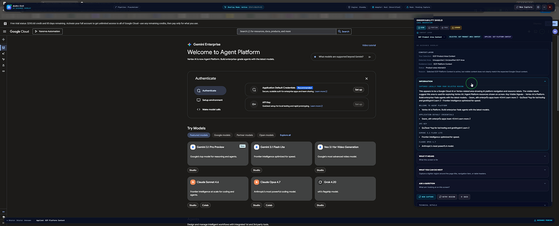Switch shield mode to SIDE
This screenshot has height=226, width=559.
coord(421,27)
